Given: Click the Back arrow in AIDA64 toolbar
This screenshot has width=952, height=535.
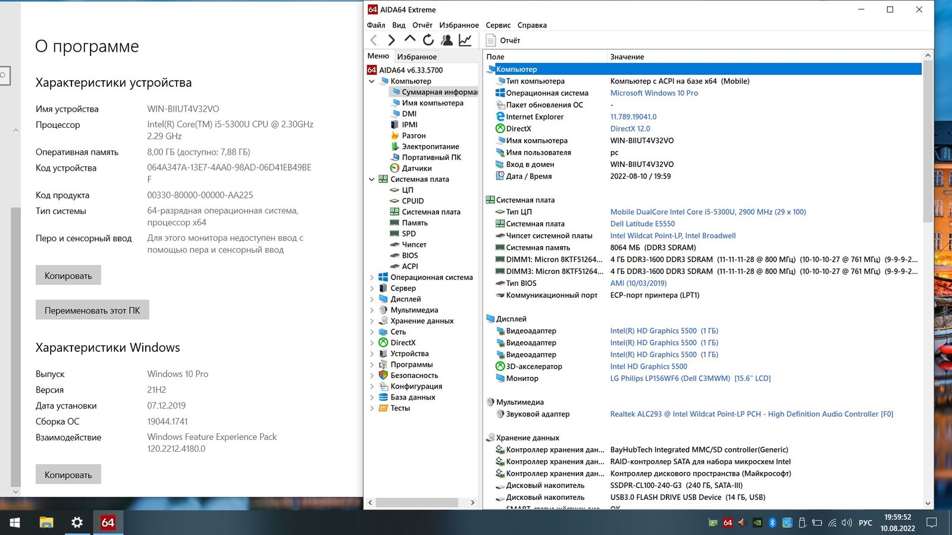Looking at the screenshot, I should pyautogui.click(x=374, y=40).
